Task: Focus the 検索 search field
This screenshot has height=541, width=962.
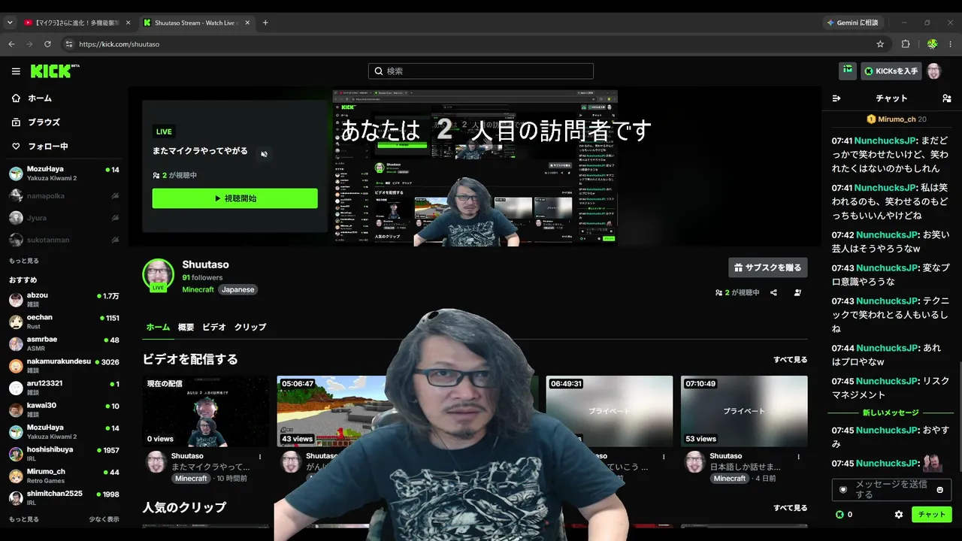Action: click(481, 71)
